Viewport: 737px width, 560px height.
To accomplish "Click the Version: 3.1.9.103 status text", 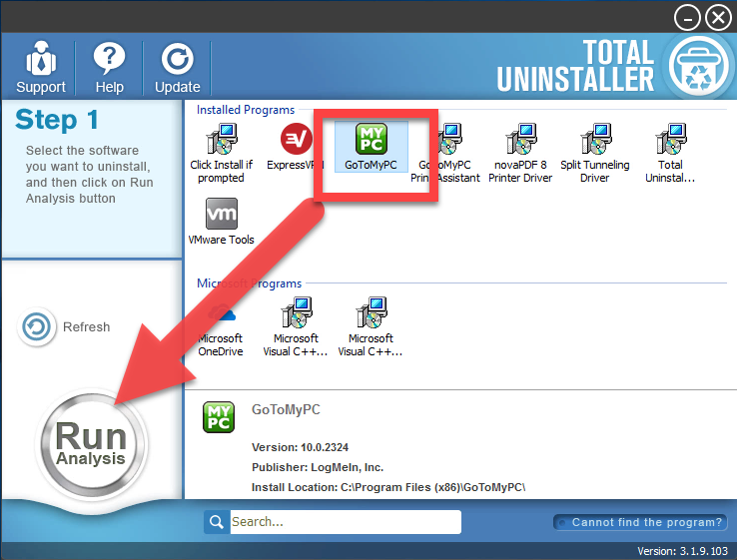I will [x=682, y=551].
